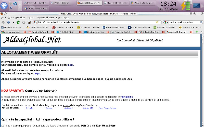Open the 'Consulta de centr' bookmark

[63, 27]
